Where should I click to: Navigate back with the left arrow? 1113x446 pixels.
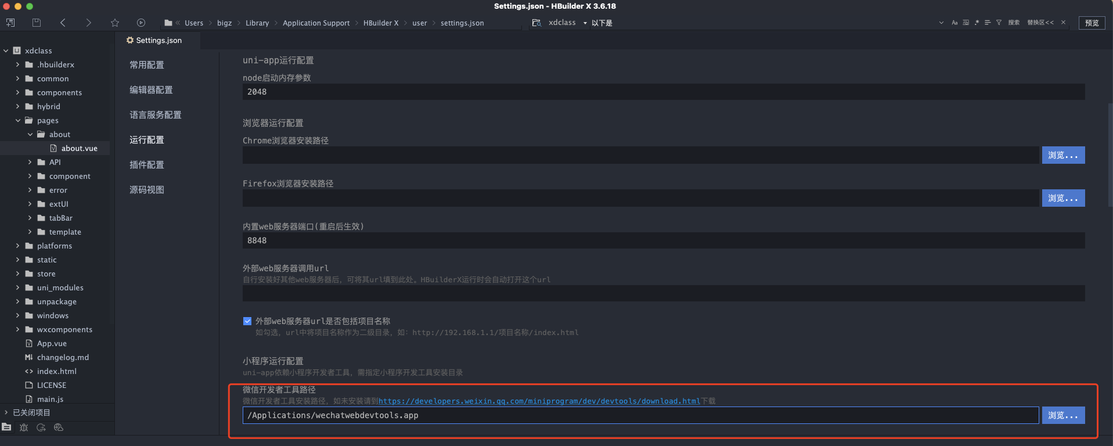click(x=63, y=23)
